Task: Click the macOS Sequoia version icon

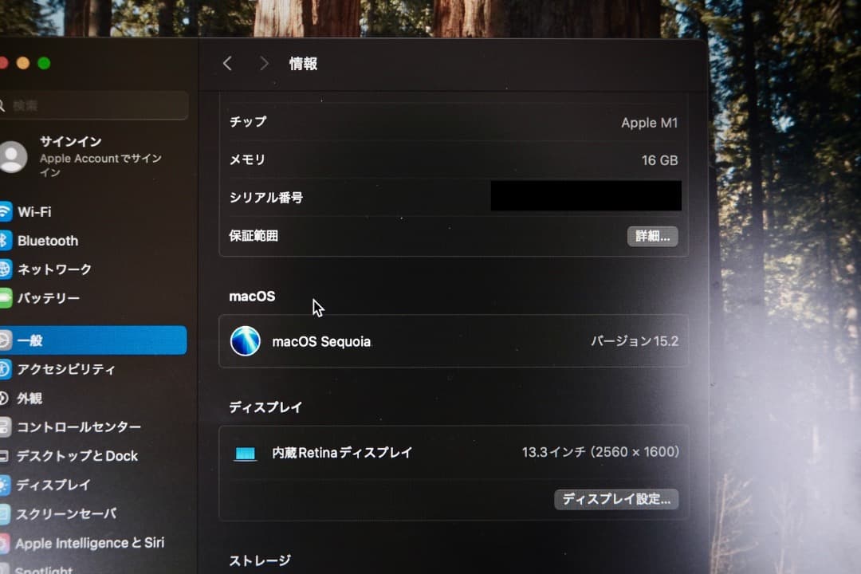Action: (246, 341)
